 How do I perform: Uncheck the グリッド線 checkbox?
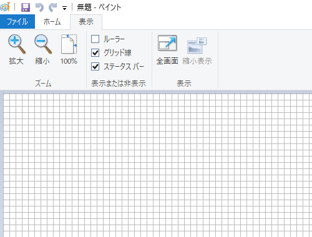tap(95, 52)
